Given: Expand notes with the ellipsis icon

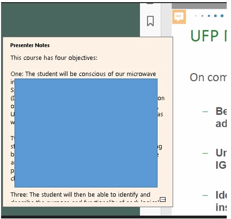Looking at the screenshot, I should pyautogui.click(x=162, y=199).
